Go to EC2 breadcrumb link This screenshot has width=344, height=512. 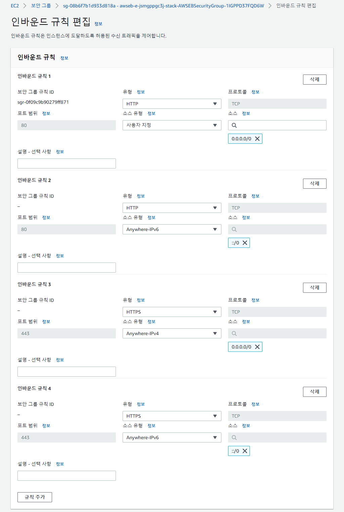(x=15, y=6)
